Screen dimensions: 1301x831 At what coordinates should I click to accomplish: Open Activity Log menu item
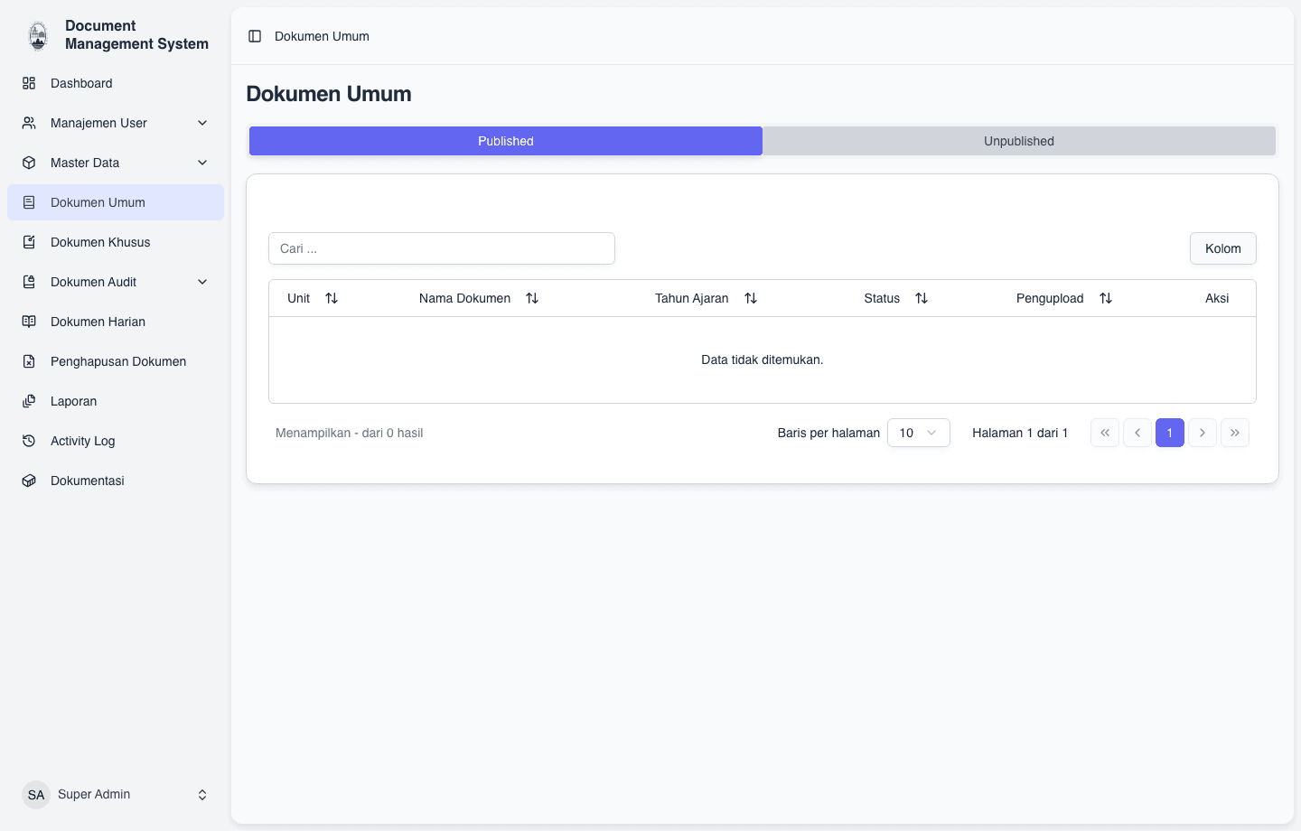(x=116, y=441)
